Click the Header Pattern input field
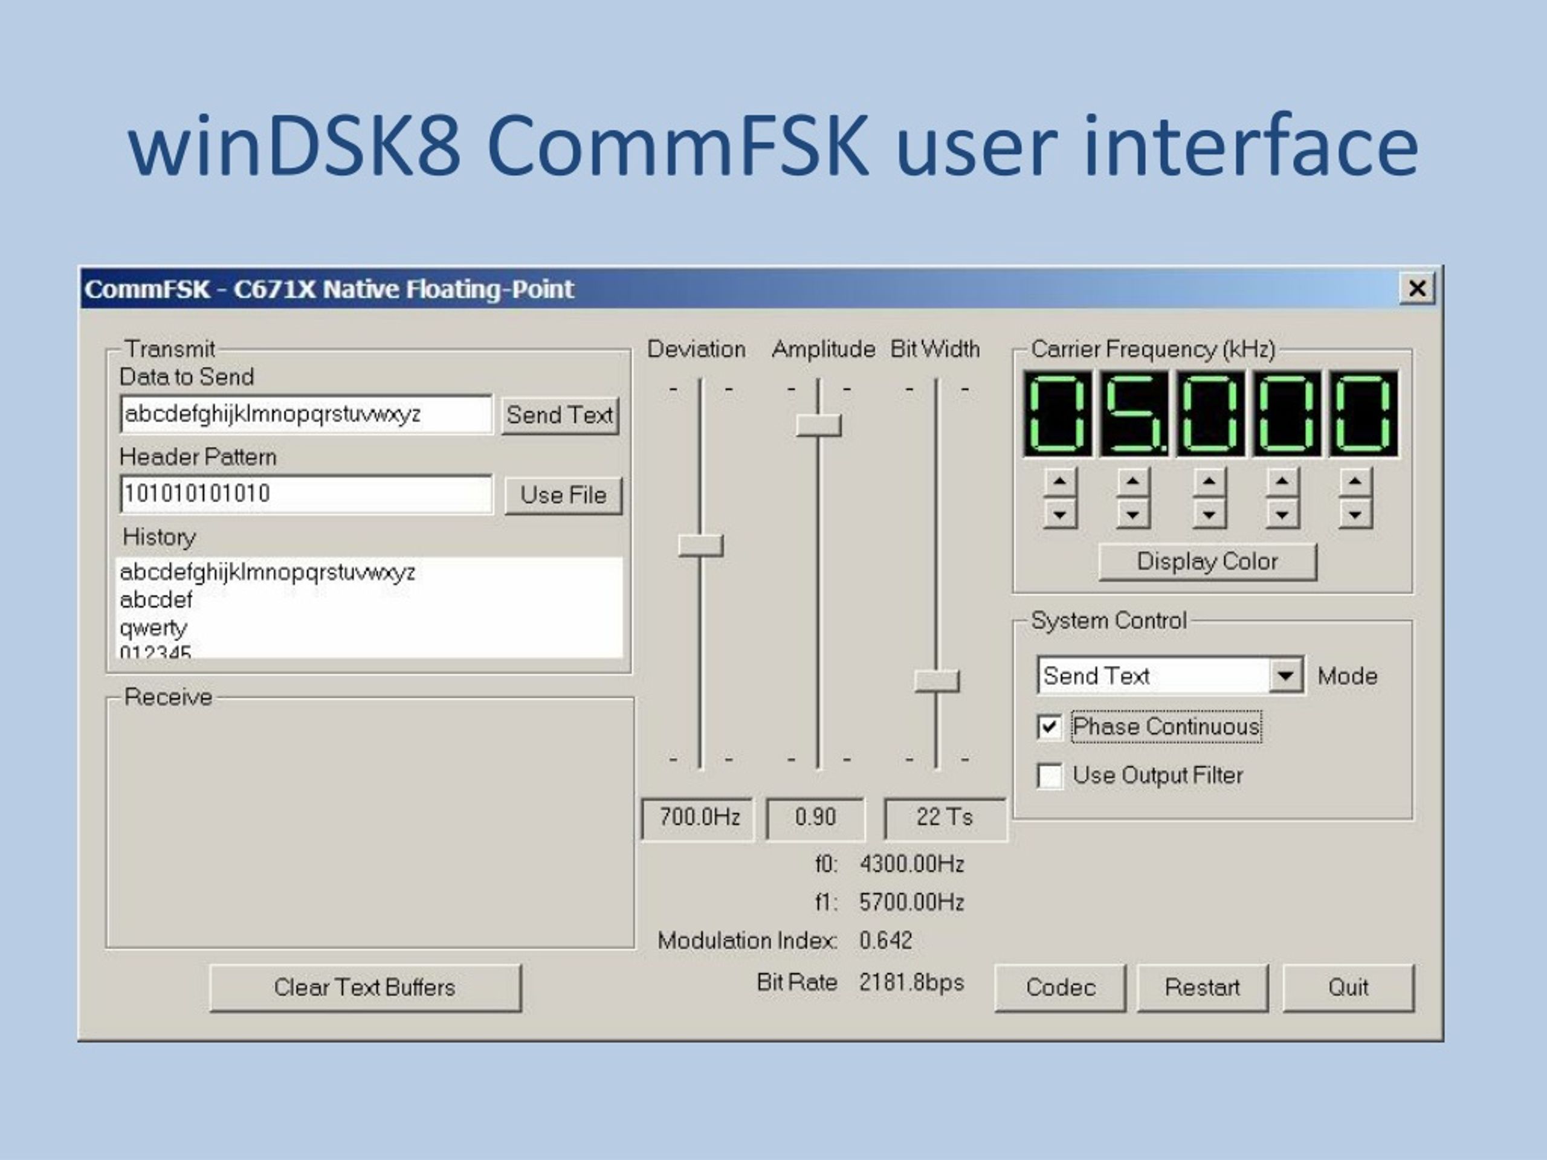 point(306,494)
